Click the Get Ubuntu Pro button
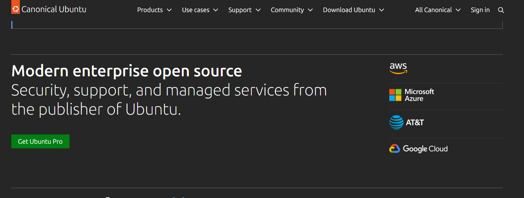The image size is (524, 198). (40, 141)
